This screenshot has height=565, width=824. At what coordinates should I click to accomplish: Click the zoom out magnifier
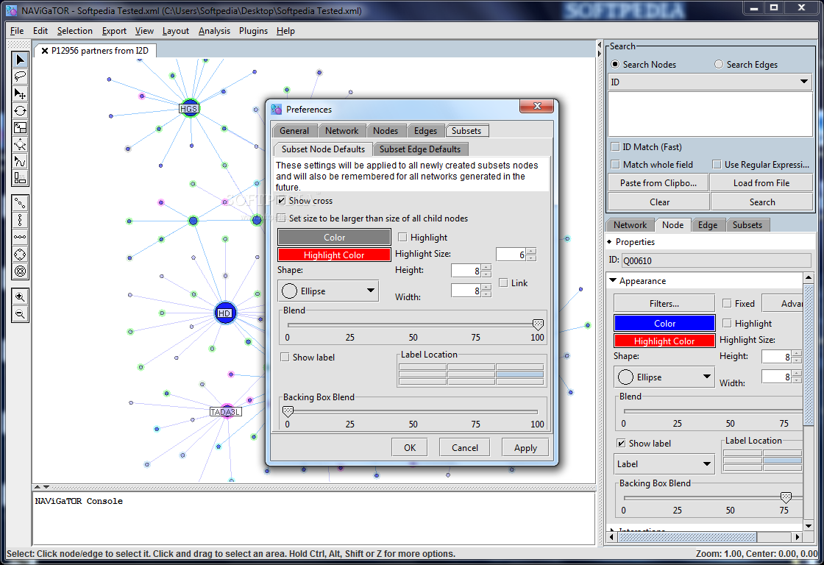(x=20, y=314)
